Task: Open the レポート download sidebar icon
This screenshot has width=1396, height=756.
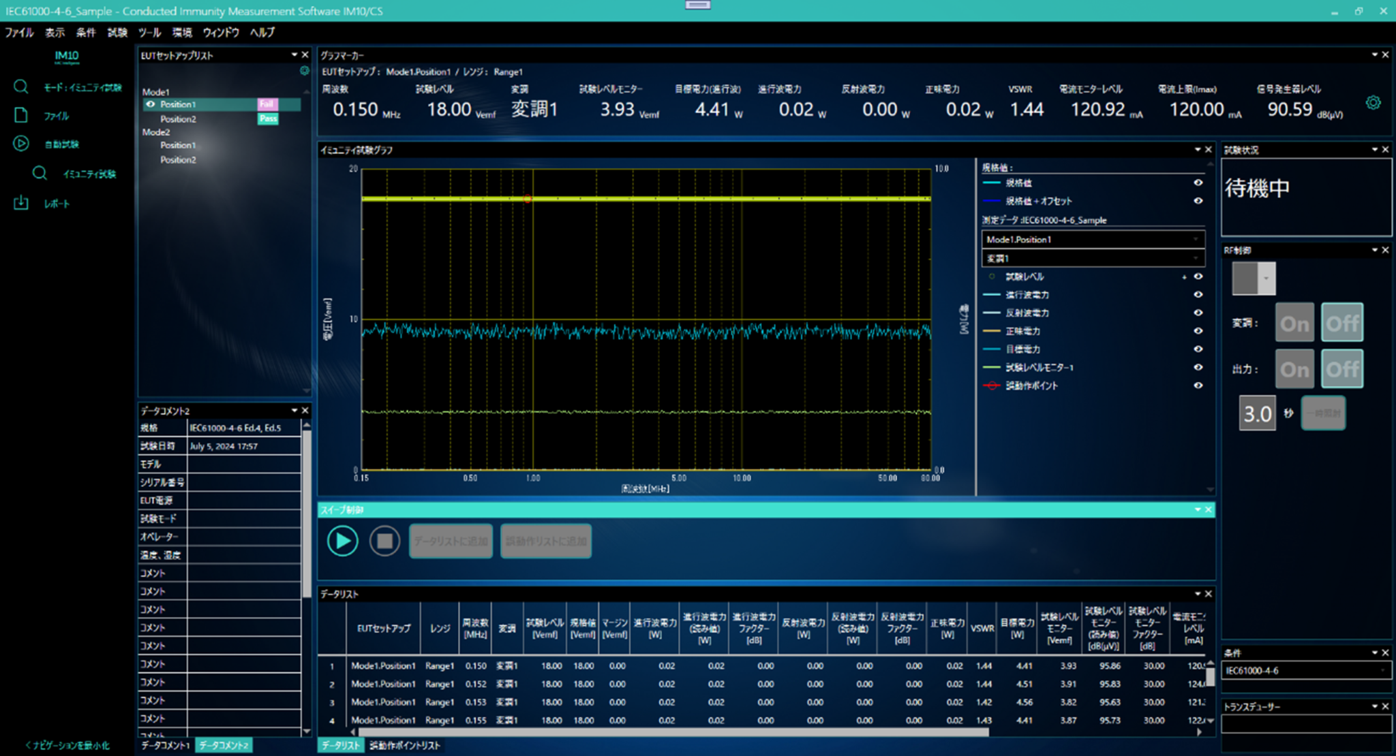Action: click(21, 203)
